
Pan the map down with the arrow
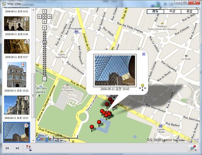(45, 21)
